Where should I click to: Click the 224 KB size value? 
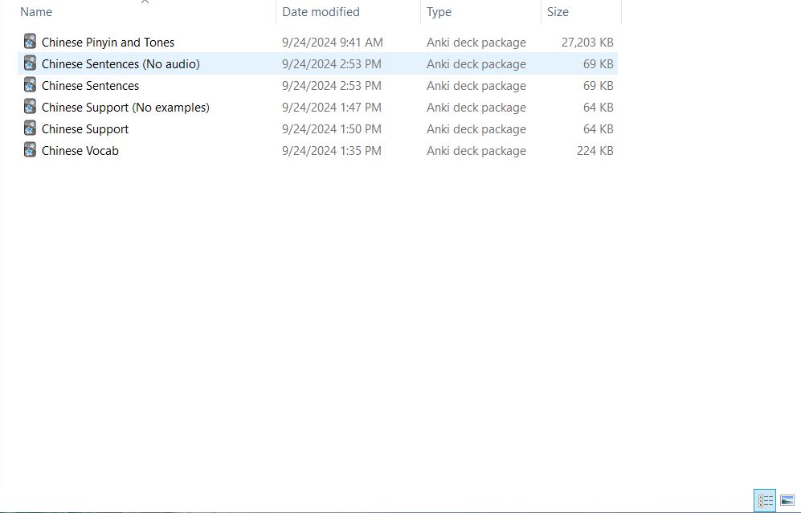595,151
